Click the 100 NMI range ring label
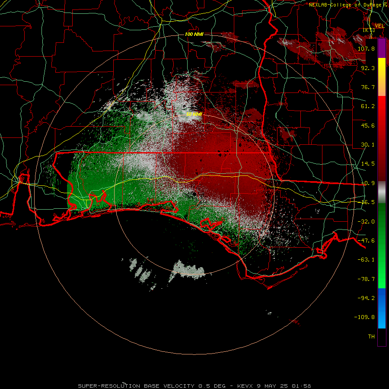This screenshot has height=389, width=389. 194,34
